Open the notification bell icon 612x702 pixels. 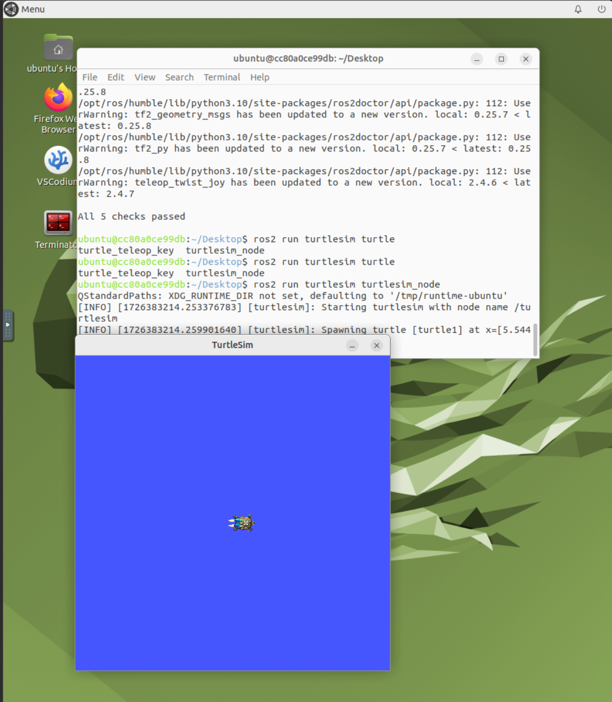(x=578, y=9)
